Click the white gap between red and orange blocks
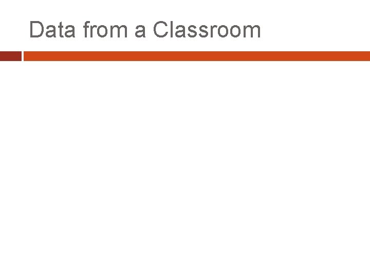The width and height of the screenshot is (370, 277). click(23, 56)
